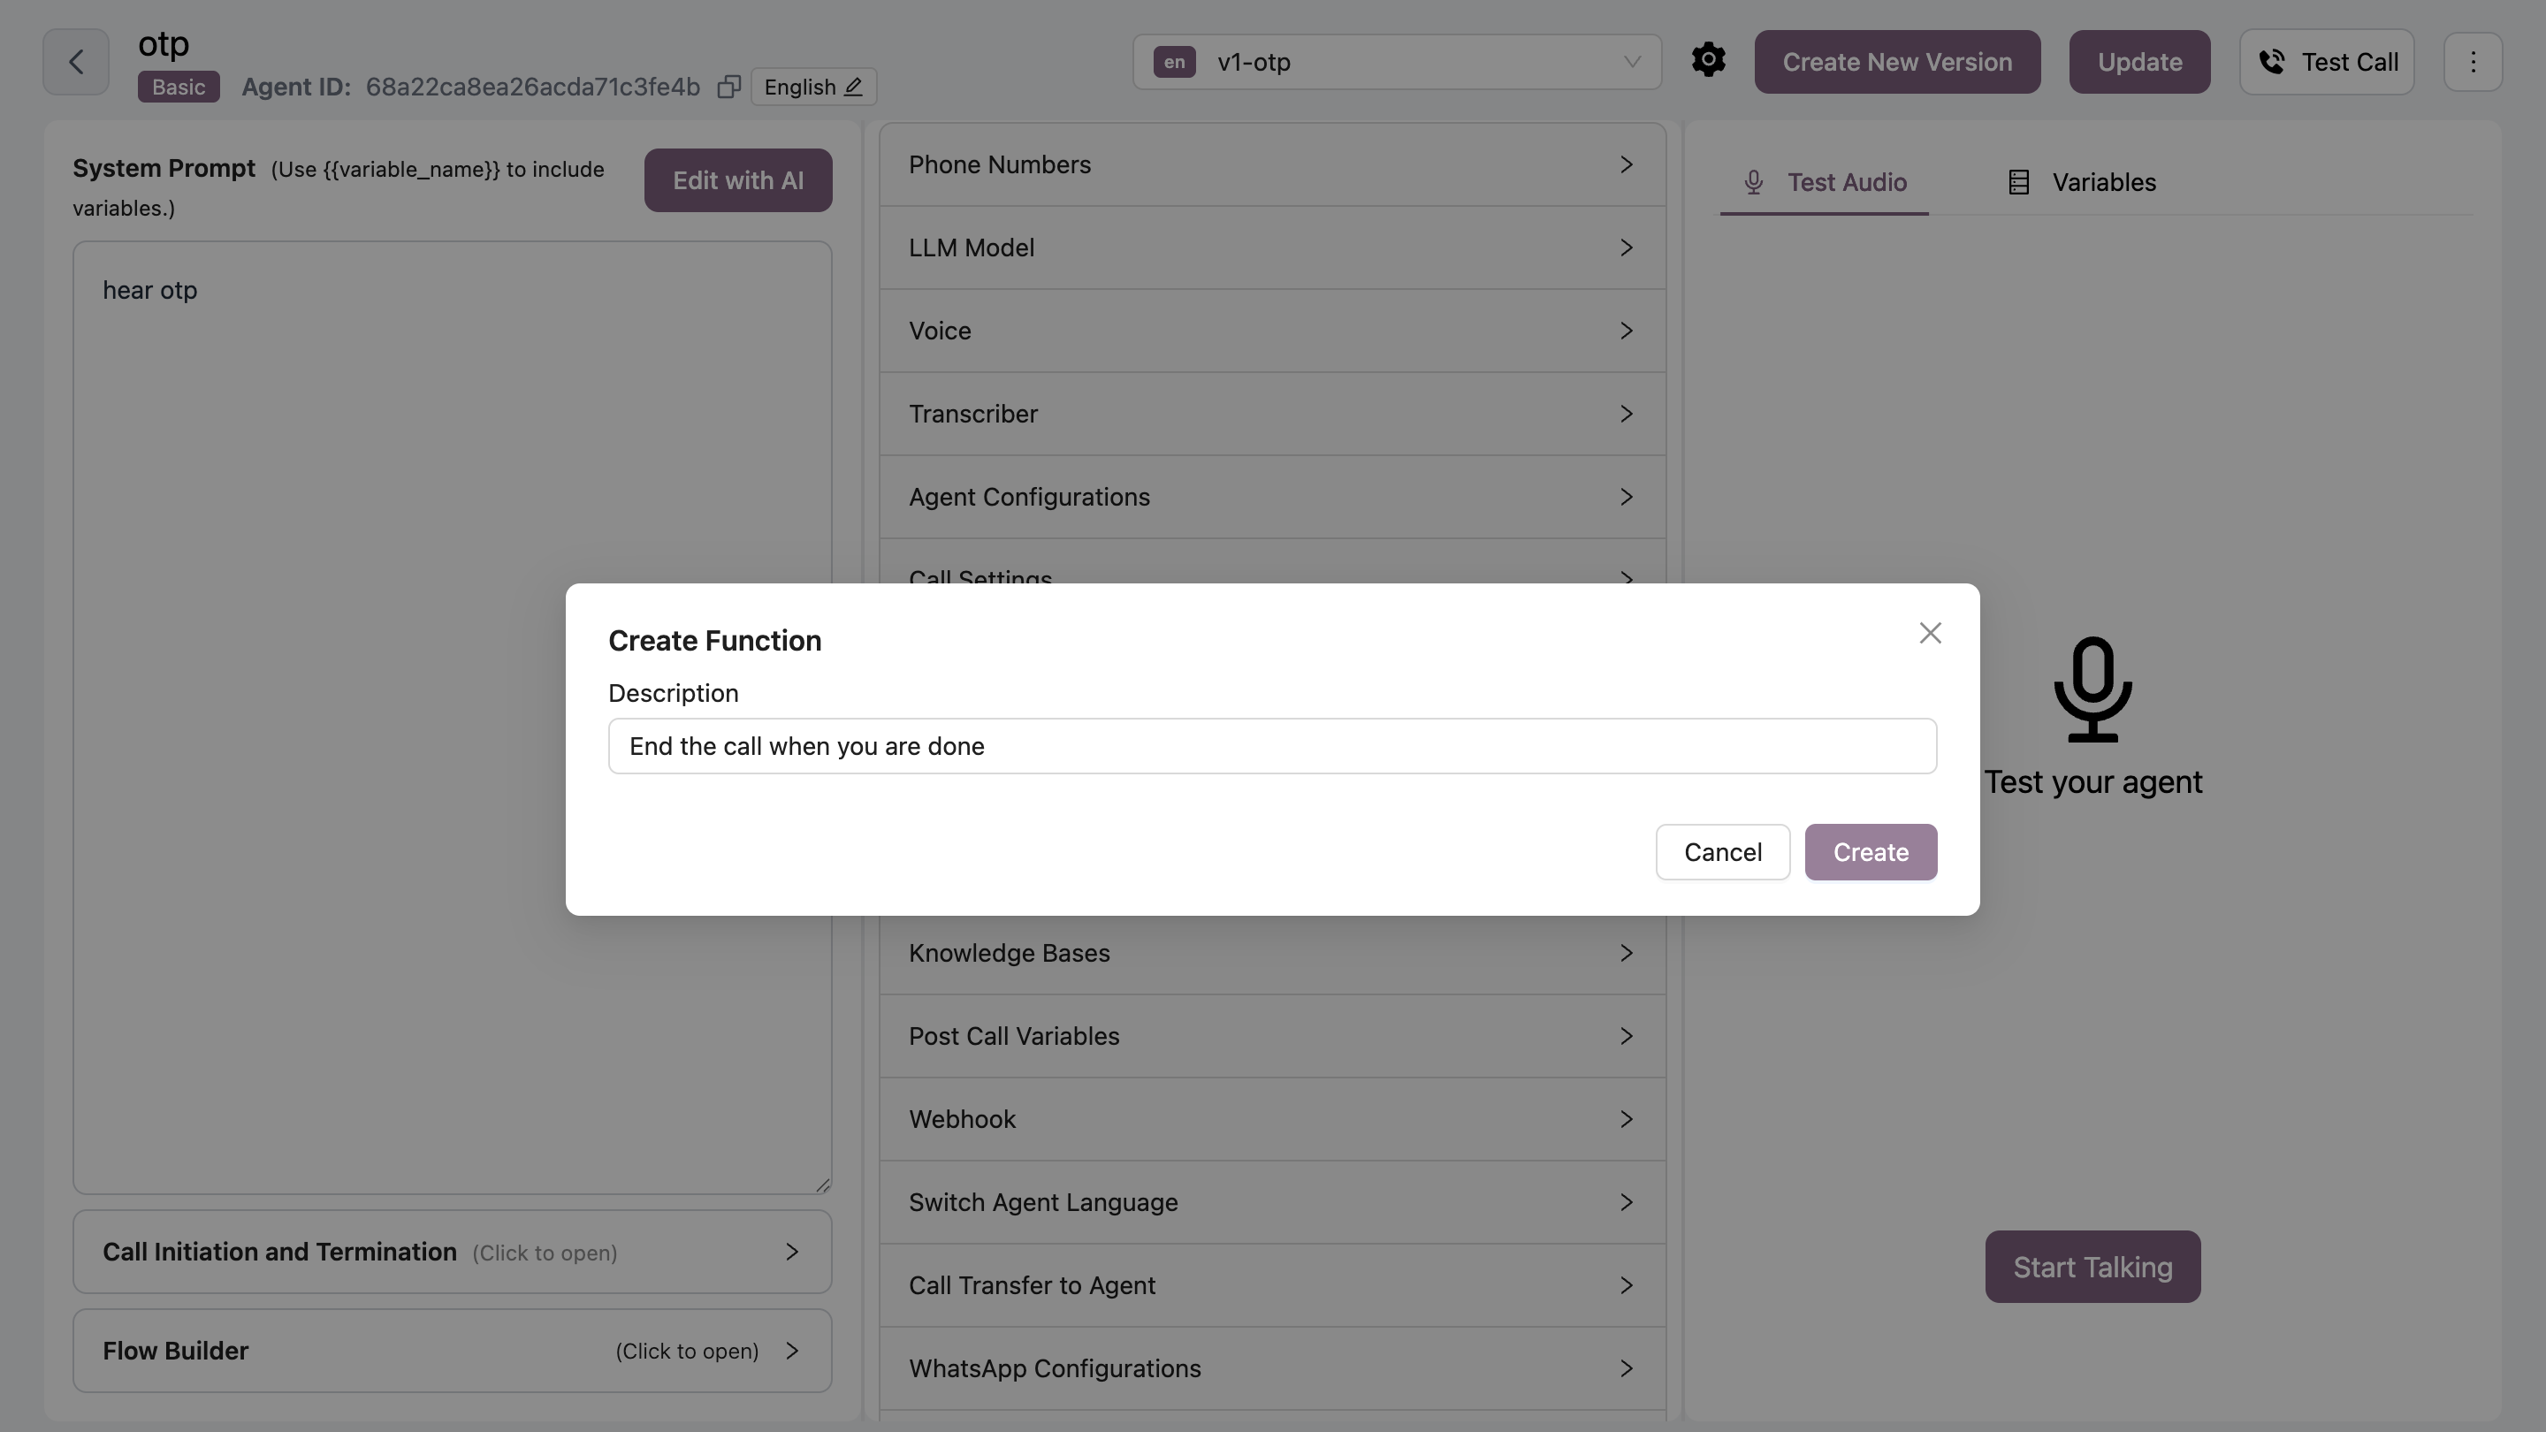Click the Create button in dialog
2546x1432 pixels.
point(1870,852)
